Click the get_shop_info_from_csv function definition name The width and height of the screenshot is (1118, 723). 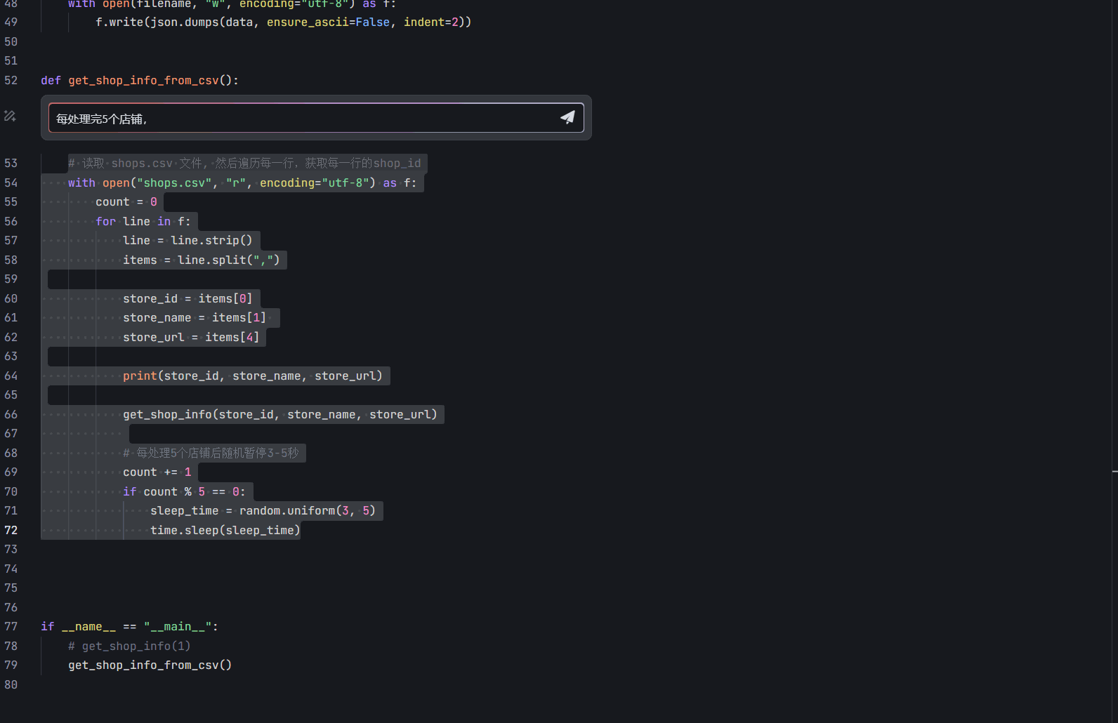(143, 81)
